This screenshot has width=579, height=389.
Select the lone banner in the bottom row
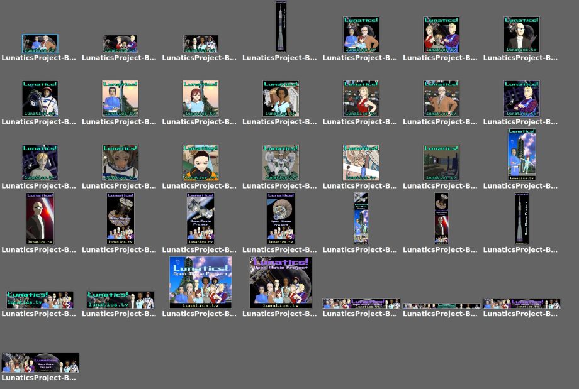[x=40, y=363]
